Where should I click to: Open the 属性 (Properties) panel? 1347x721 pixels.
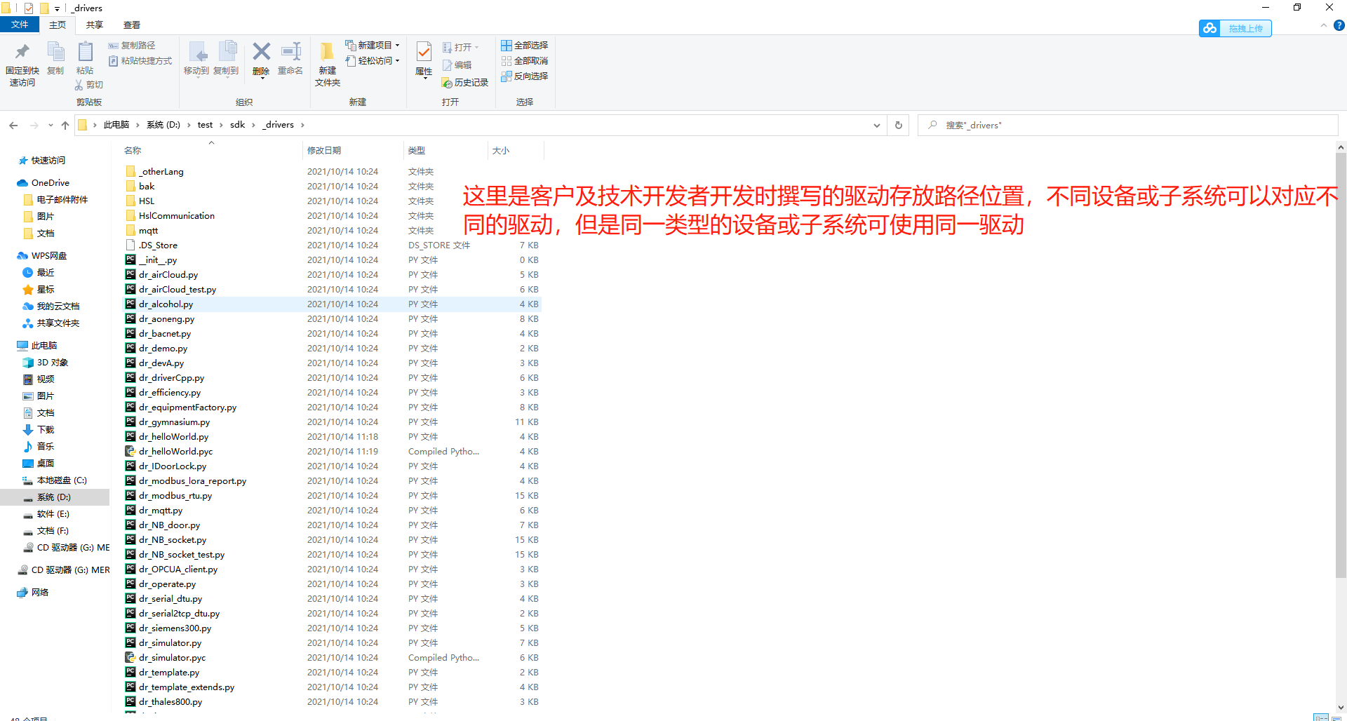click(x=423, y=62)
